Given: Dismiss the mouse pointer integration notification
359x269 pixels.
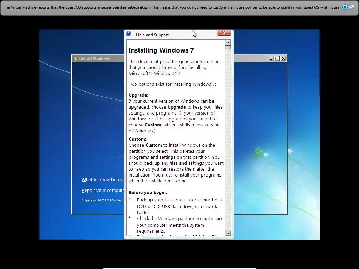Looking at the screenshot, I should pos(345,7).
